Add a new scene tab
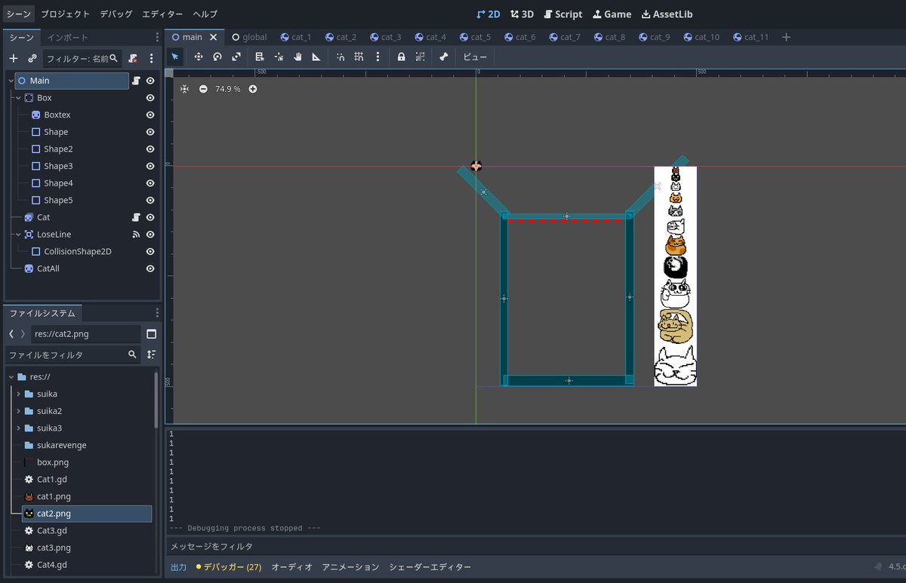 [786, 37]
